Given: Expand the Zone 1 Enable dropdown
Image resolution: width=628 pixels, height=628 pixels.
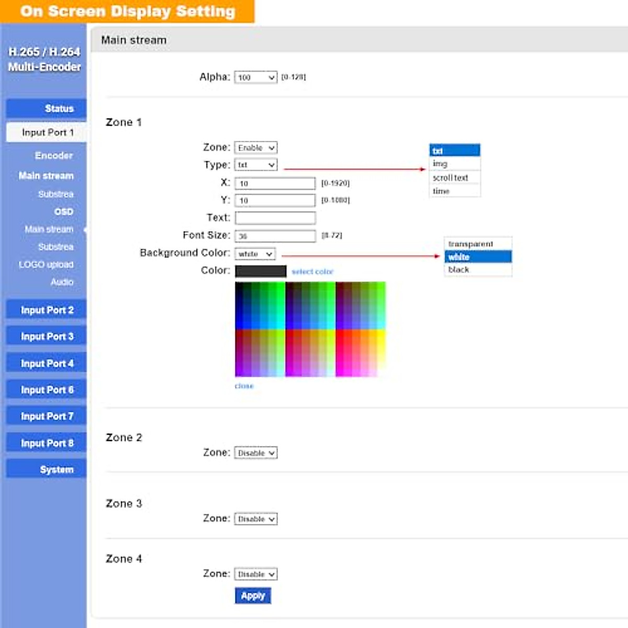Looking at the screenshot, I should (255, 148).
